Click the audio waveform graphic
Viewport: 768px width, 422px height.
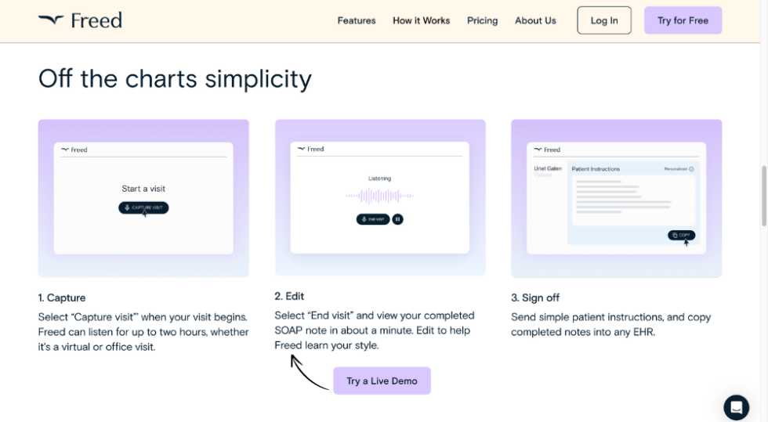click(379, 196)
